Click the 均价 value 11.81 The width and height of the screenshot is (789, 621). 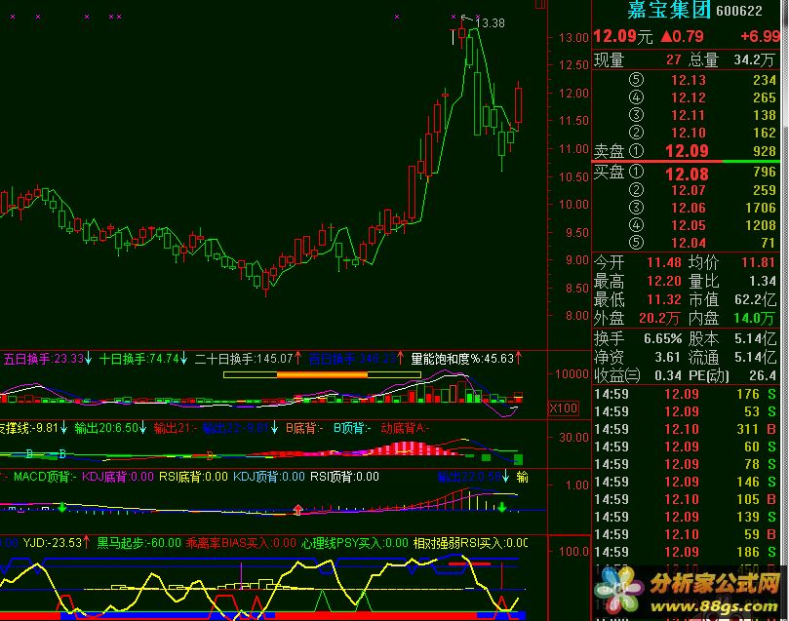click(758, 262)
